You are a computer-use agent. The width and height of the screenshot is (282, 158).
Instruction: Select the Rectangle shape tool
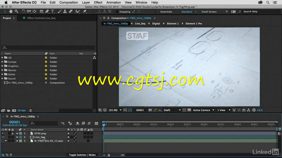tap(41, 12)
